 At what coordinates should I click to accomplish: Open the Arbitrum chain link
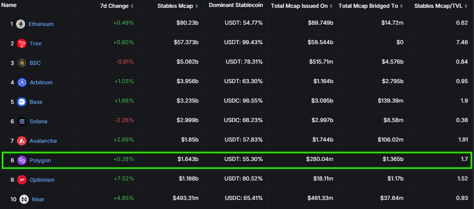(x=41, y=83)
